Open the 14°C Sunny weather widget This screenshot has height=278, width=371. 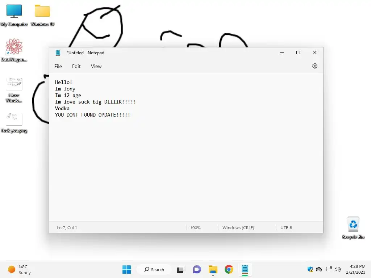[x=20, y=269]
